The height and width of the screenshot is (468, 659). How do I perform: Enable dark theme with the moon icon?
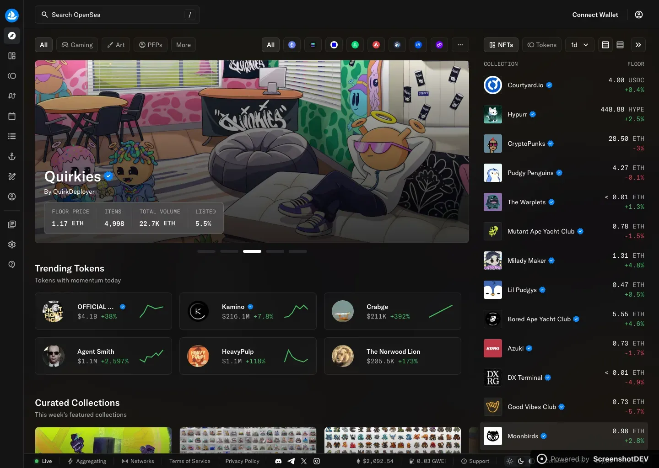click(521, 461)
